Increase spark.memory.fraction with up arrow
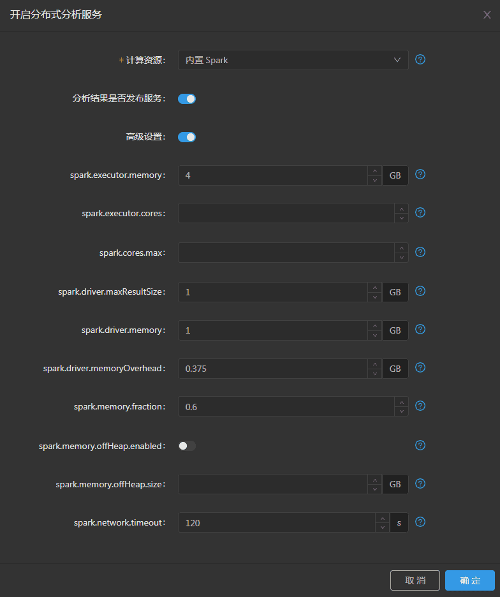Viewport: 500px width, 597px height. (401, 402)
